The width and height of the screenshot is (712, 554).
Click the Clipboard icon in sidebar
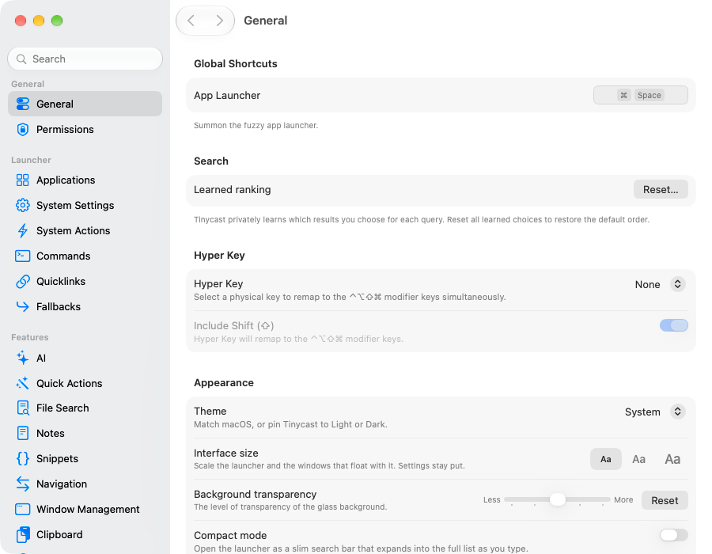tap(23, 534)
